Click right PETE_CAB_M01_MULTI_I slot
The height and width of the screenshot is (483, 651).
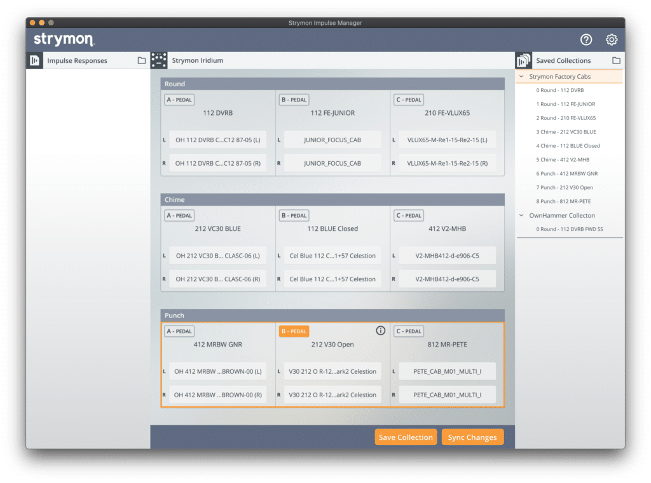click(x=447, y=395)
